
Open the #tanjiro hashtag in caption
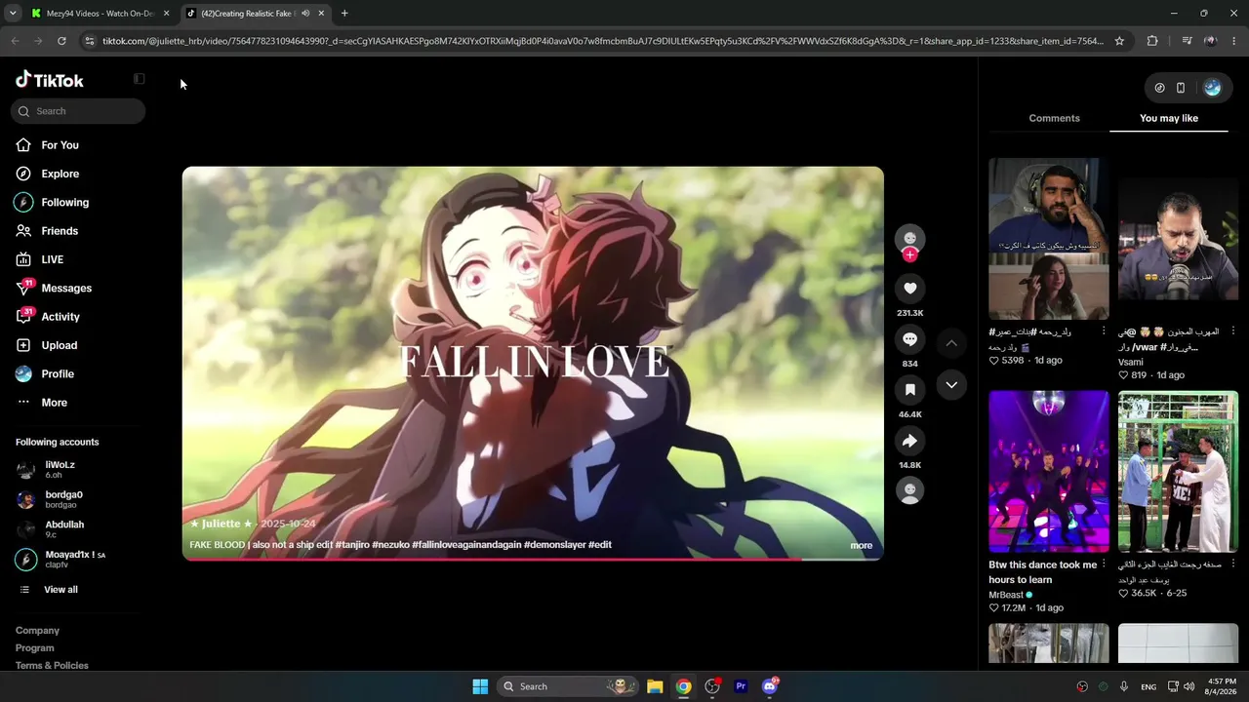point(352,545)
